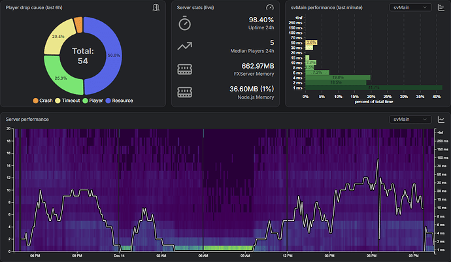
Task: Open svMain thread dropdown in top performance panel
Action: coord(409,7)
